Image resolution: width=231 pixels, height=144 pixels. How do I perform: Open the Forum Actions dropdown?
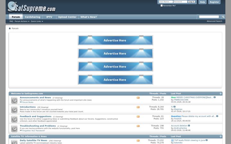point(22,21)
